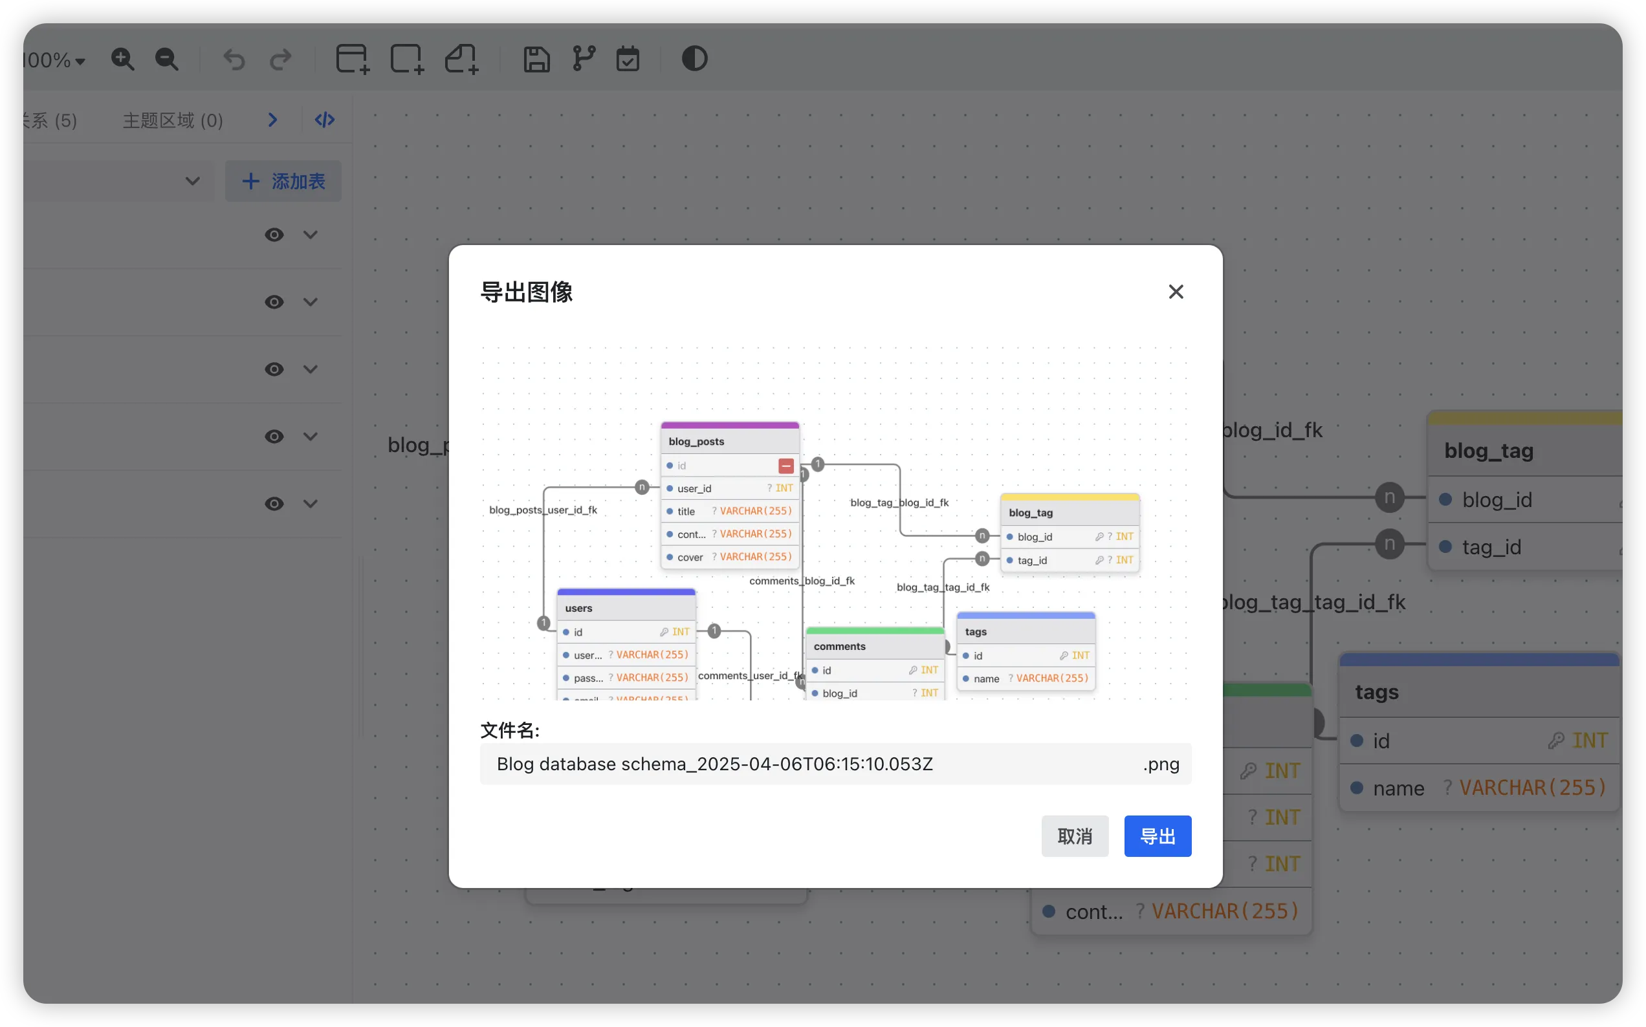Toggle visibility eye of third table
The width and height of the screenshot is (1646, 1027).
274,369
